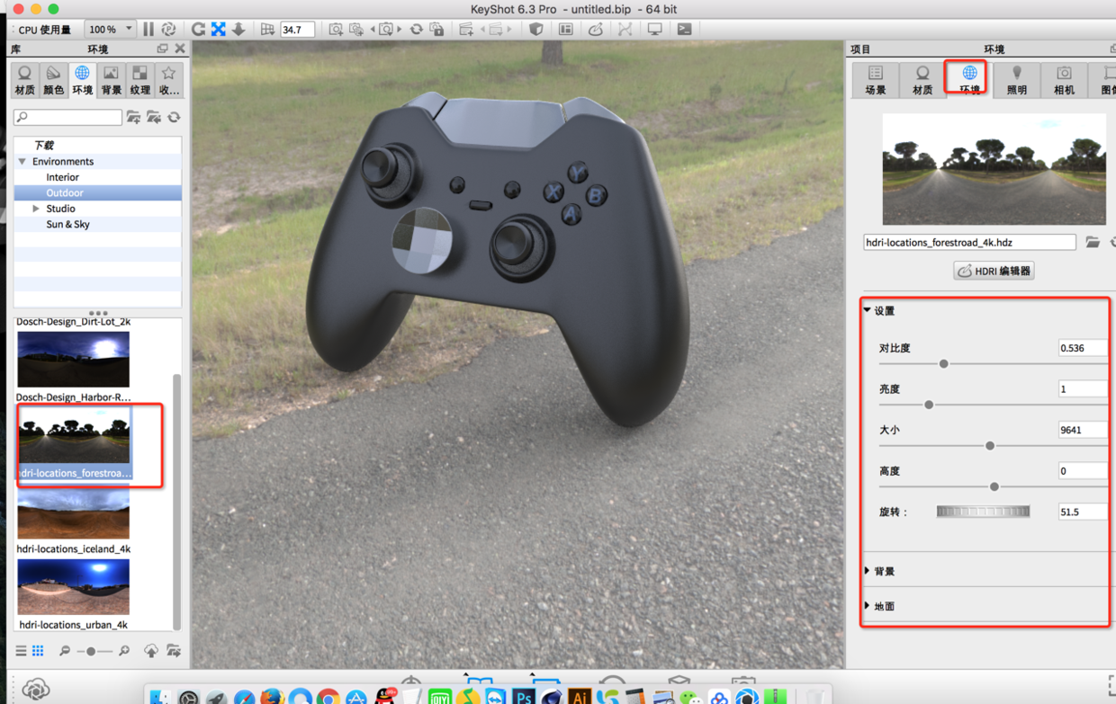This screenshot has height=704, width=1116.
Task: Expand the 地面 ground section
Action: 868,606
